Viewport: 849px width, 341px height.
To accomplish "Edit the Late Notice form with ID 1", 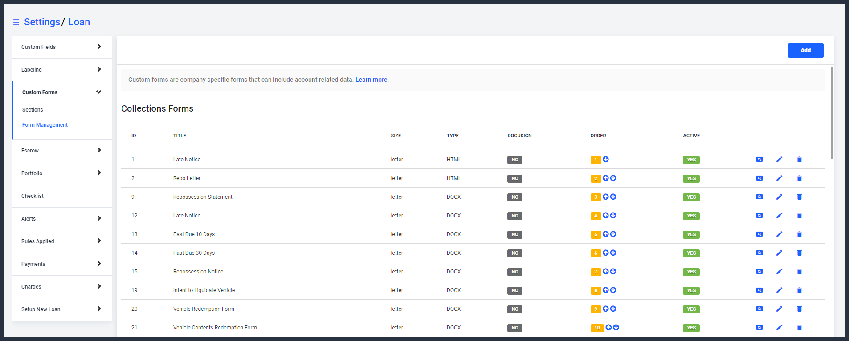I will (x=779, y=160).
